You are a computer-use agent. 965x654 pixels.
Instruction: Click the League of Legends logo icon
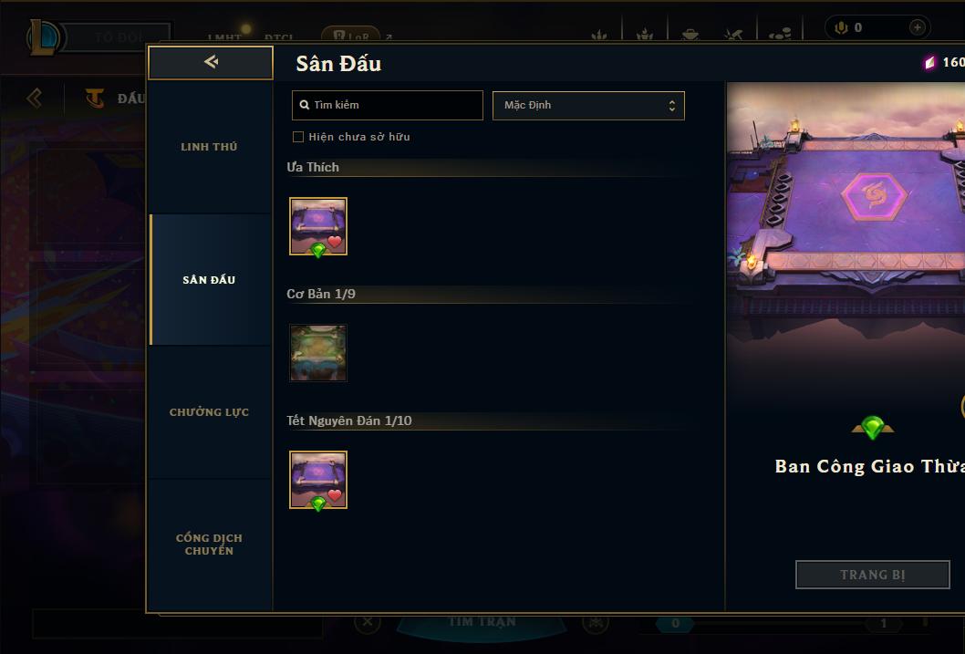pyautogui.click(x=45, y=36)
